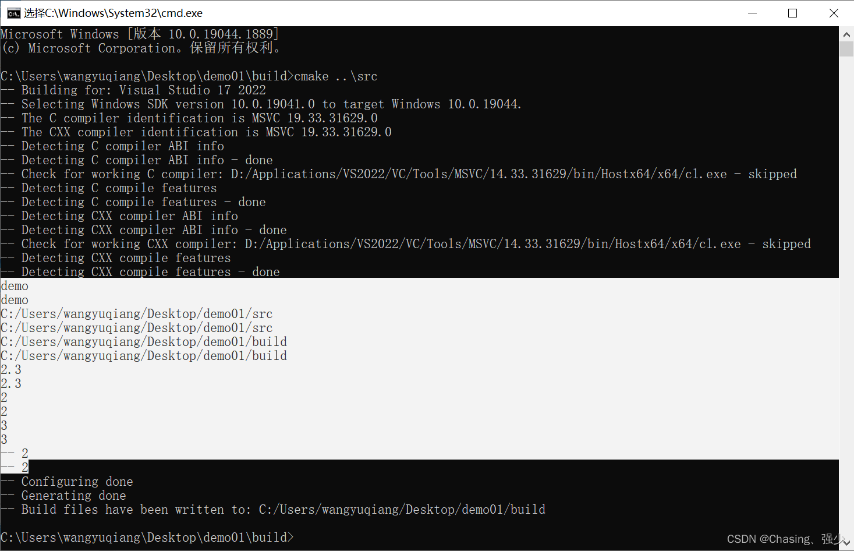This screenshot has height=551, width=854.
Task: Click 'Detecting C compile features - done' line
Action: tap(133, 202)
